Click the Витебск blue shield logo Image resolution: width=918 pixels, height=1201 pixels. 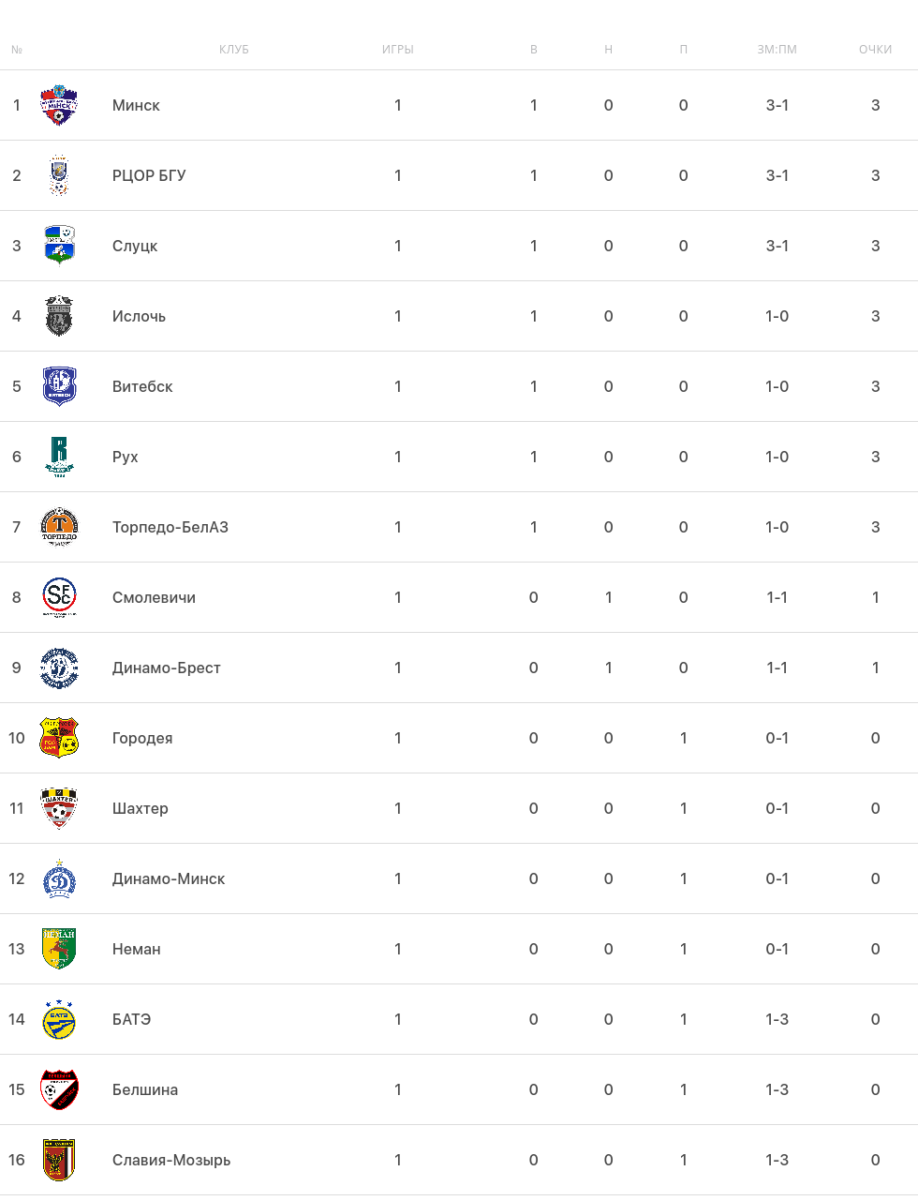[x=59, y=386]
